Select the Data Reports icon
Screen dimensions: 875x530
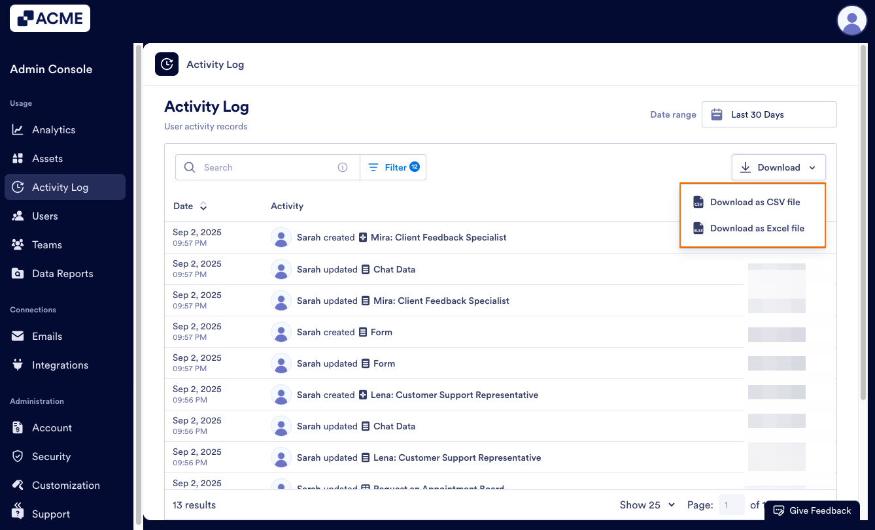20,273
